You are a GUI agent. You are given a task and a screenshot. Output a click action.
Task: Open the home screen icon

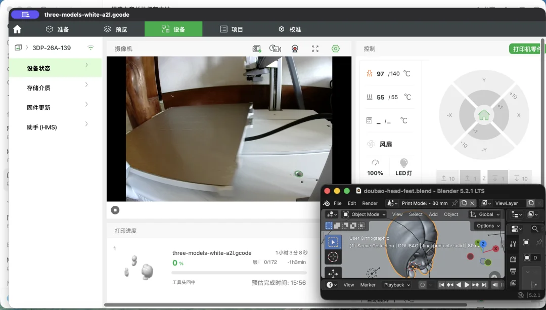(17, 29)
